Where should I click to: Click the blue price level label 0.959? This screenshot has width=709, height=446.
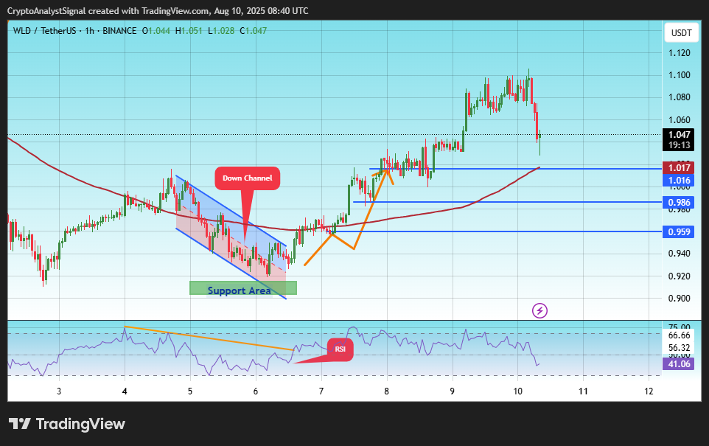click(679, 232)
